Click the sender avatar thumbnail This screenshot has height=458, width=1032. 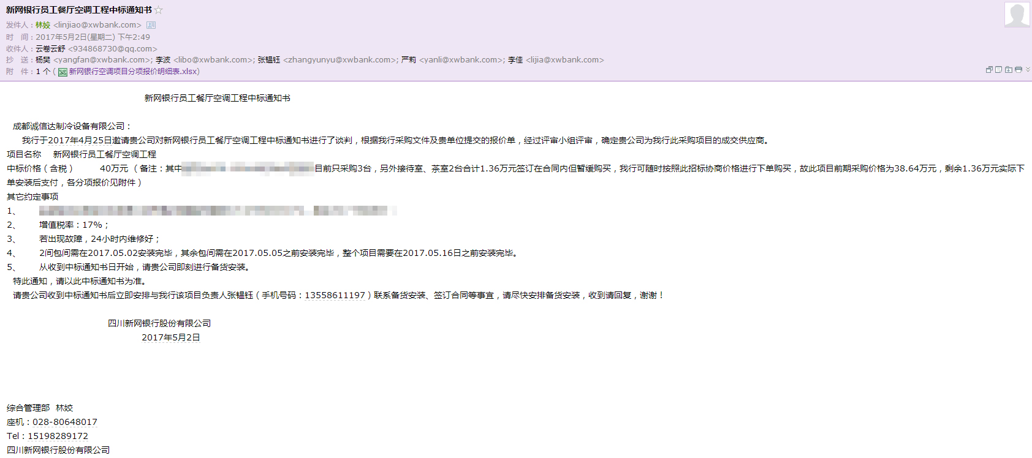pos(1017,15)
